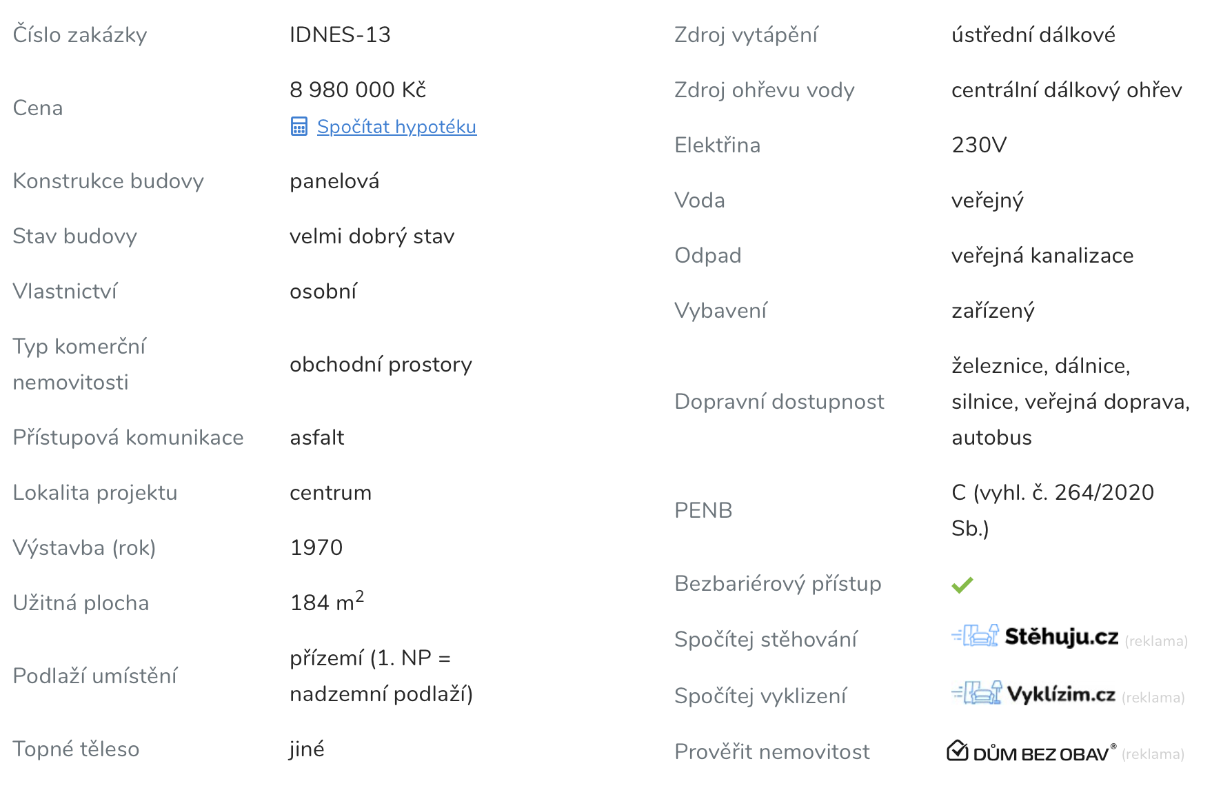The width and height of the screenshot is (1212, 799).
Task: Click the 184 m² usable area value
Action: (x=326, y=602)
